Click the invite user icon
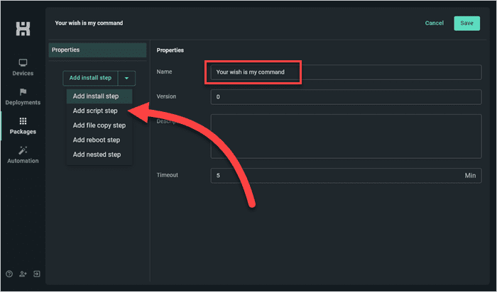Screen dimensions: 497x292 (23, 274)
